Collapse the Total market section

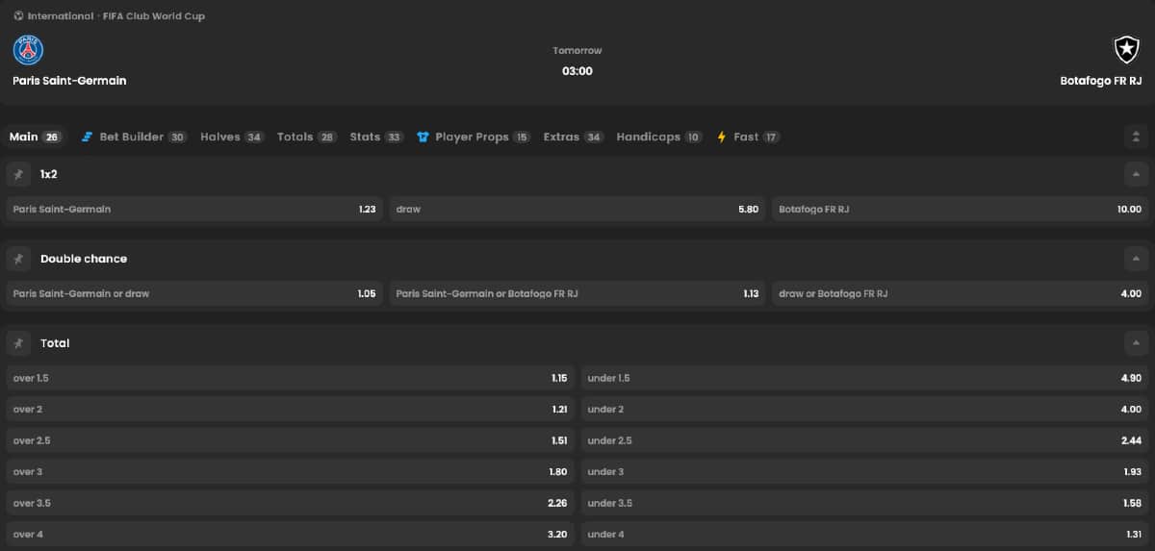pyautogui.click(x=1136, y=343)
